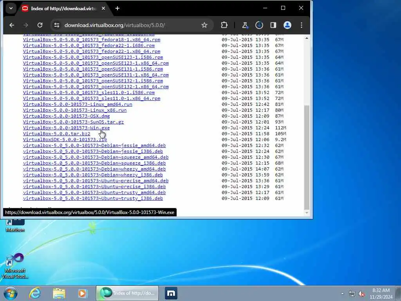The width and height of the screenshot is (401, 301).
Task: Download VirtualBox-5.0.0-101573-SunOS.tar.gz
Action: [73, 122]
